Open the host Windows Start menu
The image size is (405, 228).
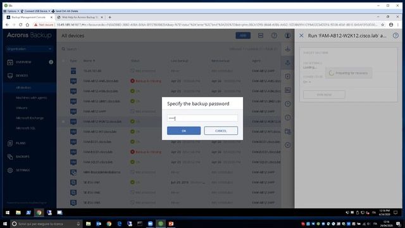(4, 224)
